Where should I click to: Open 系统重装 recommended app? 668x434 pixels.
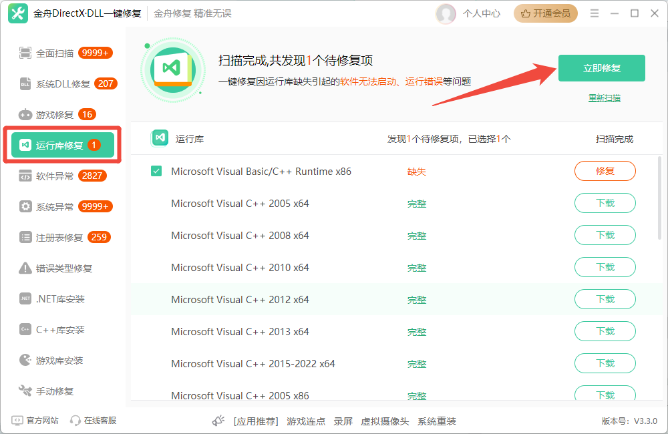[437, 421]
